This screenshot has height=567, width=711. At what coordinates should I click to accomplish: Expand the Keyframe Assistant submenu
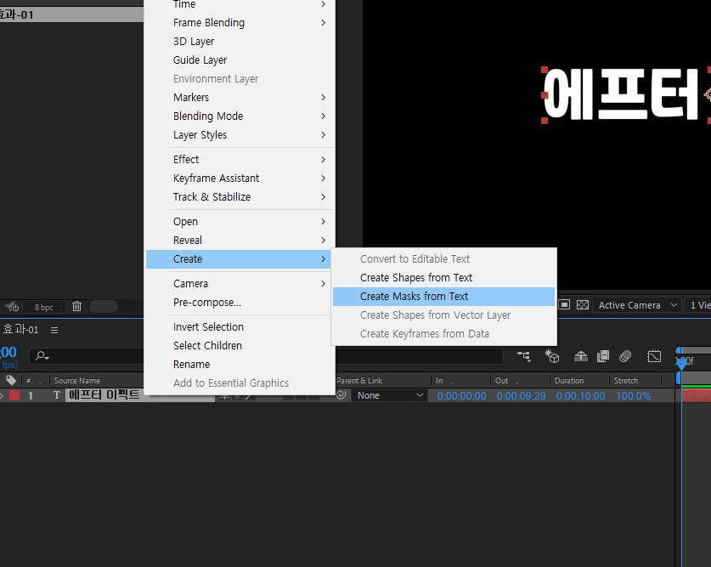click(x=240, y=179)
